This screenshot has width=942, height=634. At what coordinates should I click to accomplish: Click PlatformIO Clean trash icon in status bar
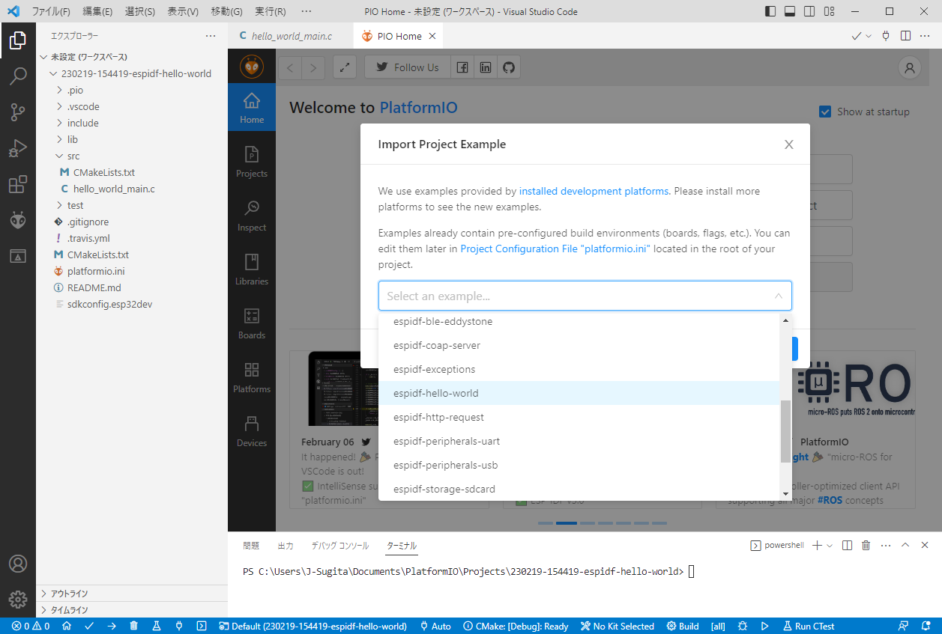[134, 626]
